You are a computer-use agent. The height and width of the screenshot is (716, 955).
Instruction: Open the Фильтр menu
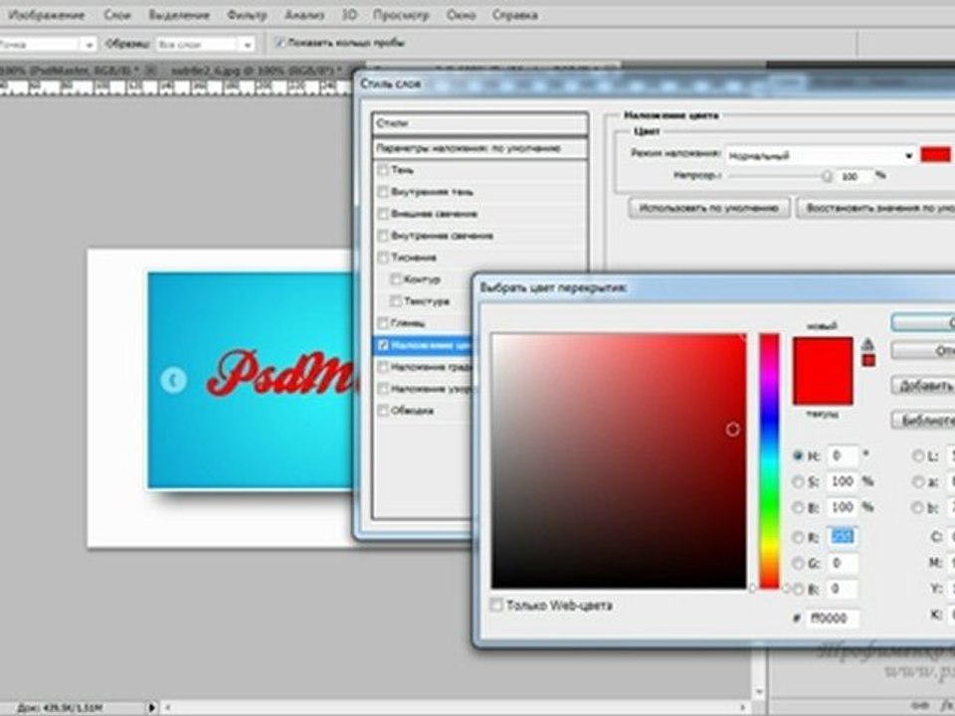[x=247, y=15]
